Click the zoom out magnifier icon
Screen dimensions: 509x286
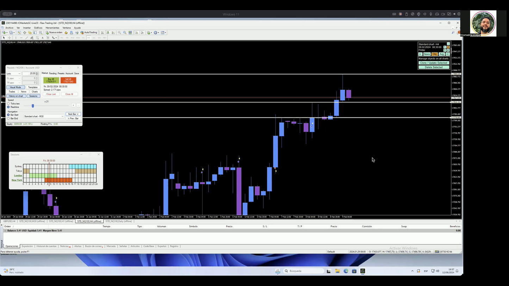(125, 33)
